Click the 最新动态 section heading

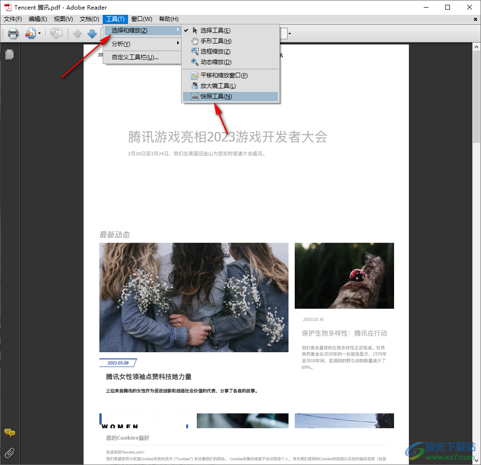click(x=115, y=235)
